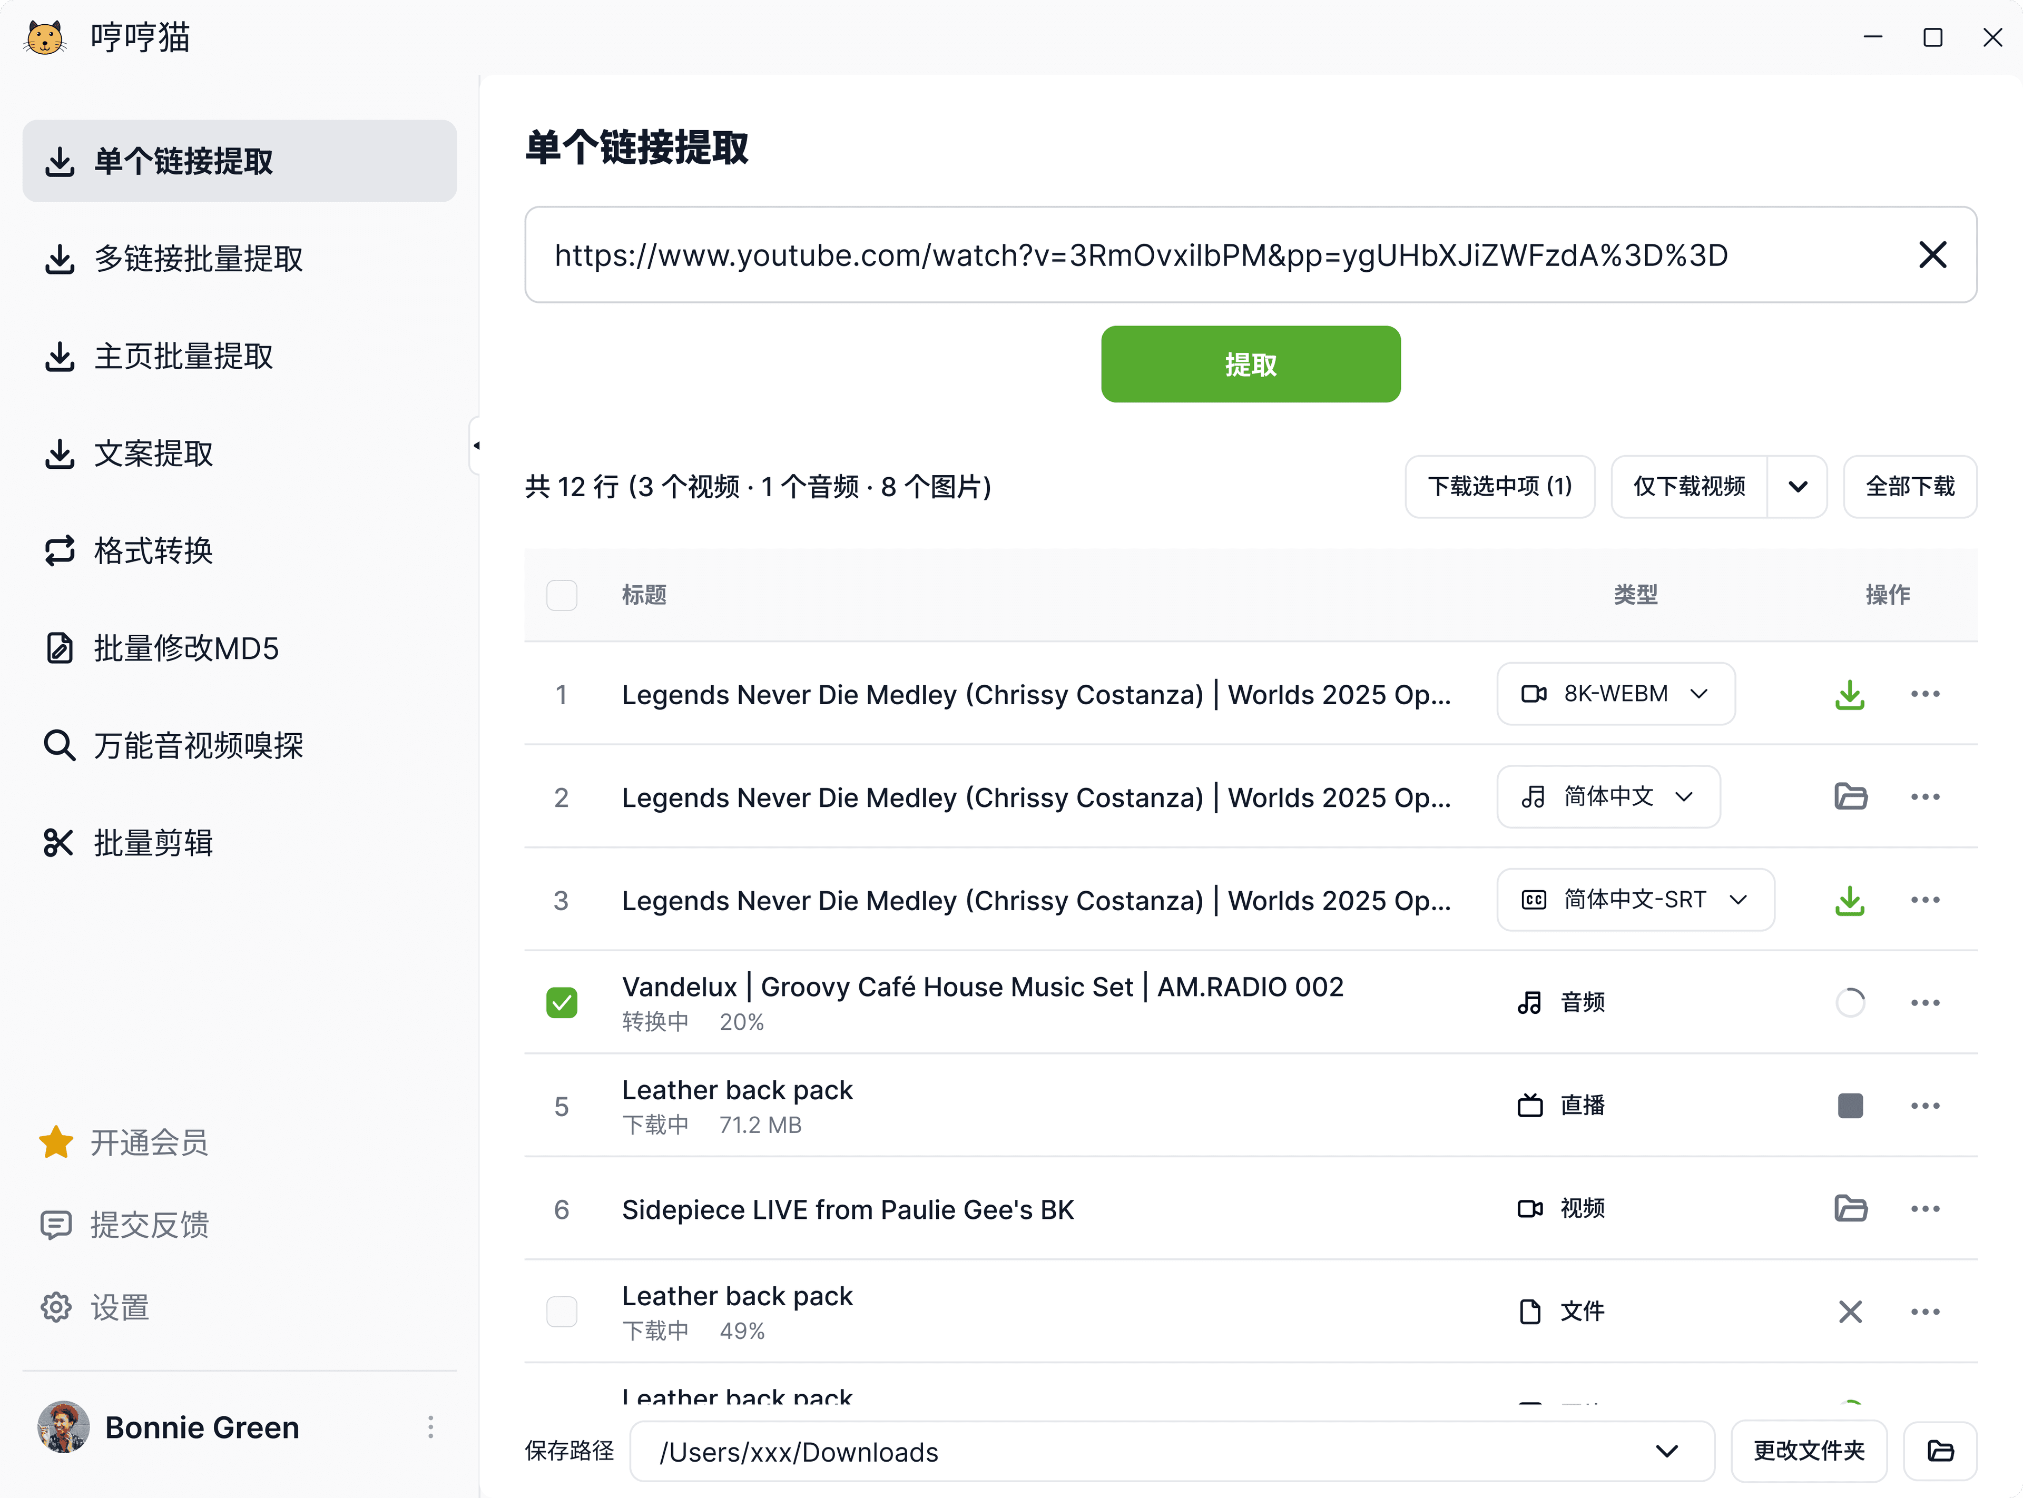The image size is (2023, 1498).
Task: Open the 仅下载视频 dropdown arrow
Action: pyautogui.click(x=1797, y=487)
